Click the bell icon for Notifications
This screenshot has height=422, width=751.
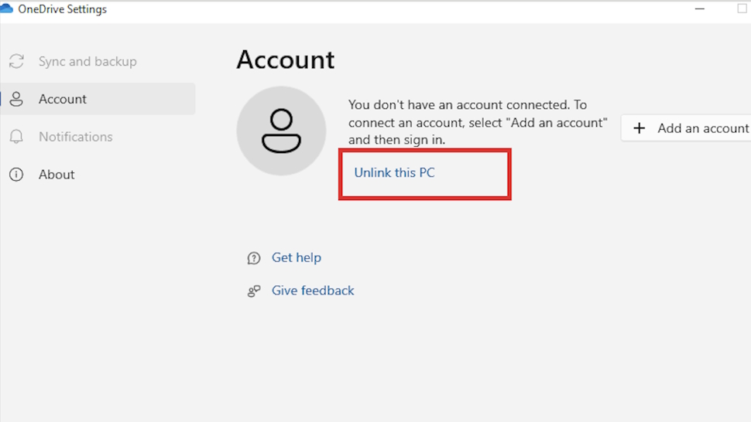click(16, 137)
